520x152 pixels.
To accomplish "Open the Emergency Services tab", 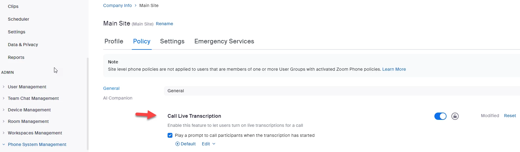I will click(224, 41).
